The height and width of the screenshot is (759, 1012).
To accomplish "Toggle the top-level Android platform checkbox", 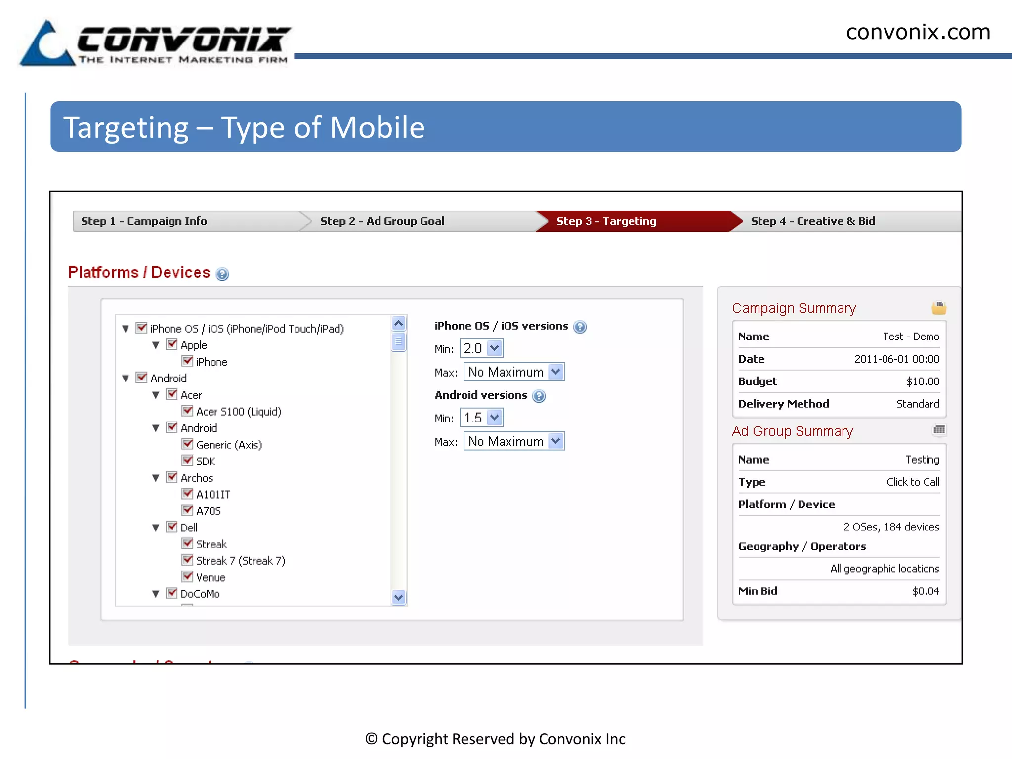I will pos(142,378).
